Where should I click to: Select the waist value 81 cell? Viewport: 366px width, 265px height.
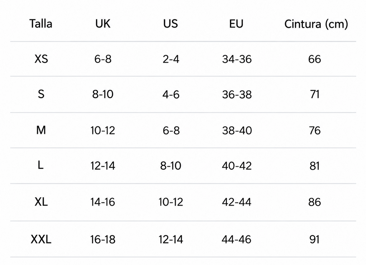click(x=314, y=166)
